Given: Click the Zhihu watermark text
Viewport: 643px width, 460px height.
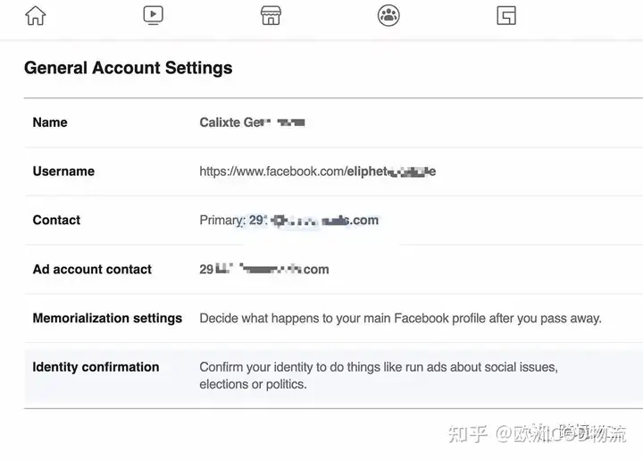Looking at the screenshot, I should pos(538,433).
